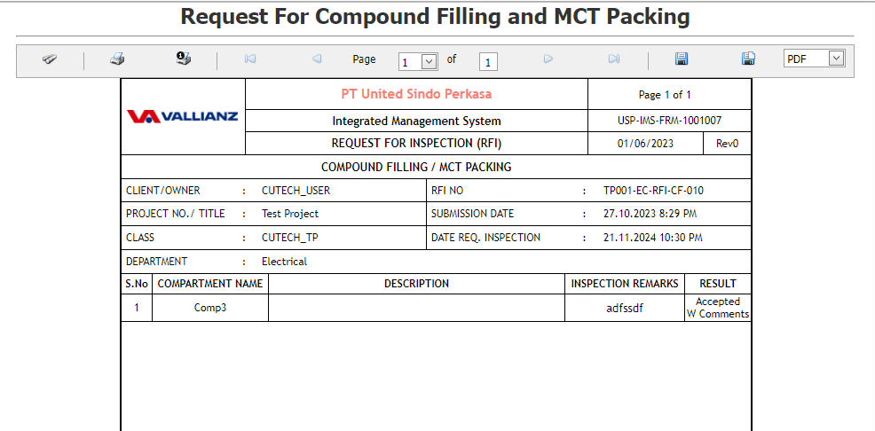The image size is (875, 431).
Task: Click the print report icon
Action: [117, 59]
